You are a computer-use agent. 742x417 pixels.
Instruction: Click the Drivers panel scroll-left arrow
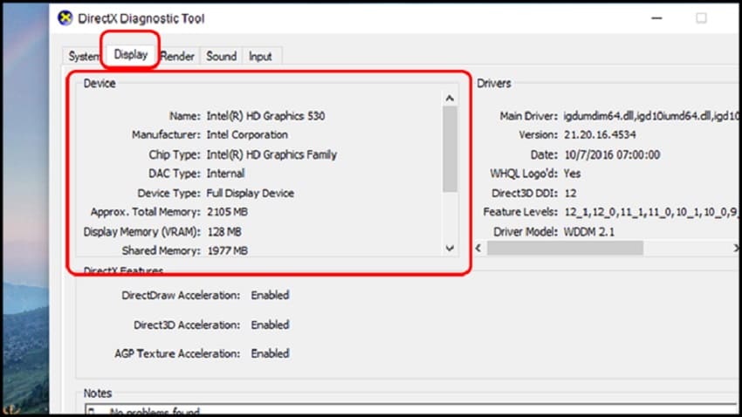coord(478,248)
